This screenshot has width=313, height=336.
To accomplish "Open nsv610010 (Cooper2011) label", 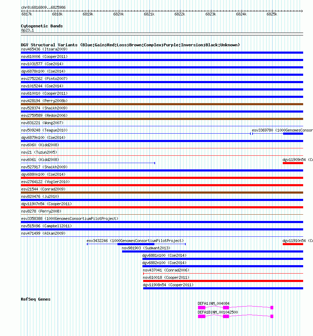I will [x=44, y=93].
